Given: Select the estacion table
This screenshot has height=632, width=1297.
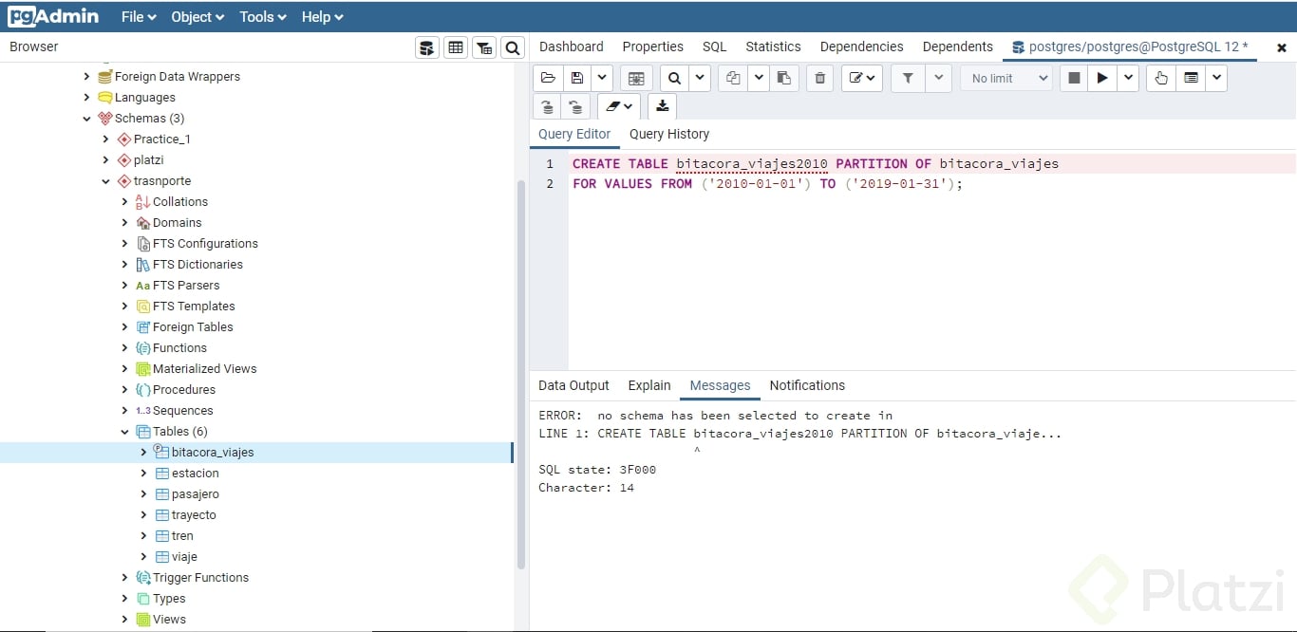Looking at the screenshot, I should [195, 474].
